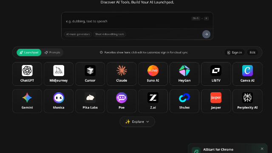
Task: Open the Perplexity AI icon
Action: (x=247, y=97)
